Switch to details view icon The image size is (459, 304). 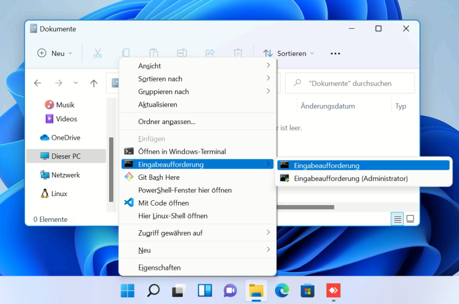pos(397,219)
